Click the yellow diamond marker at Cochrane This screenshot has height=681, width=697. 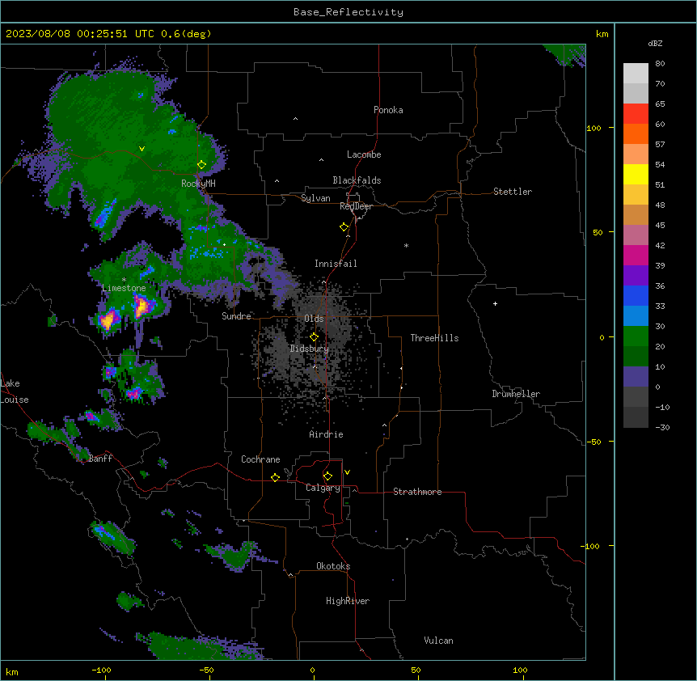[x=275, y=477]
